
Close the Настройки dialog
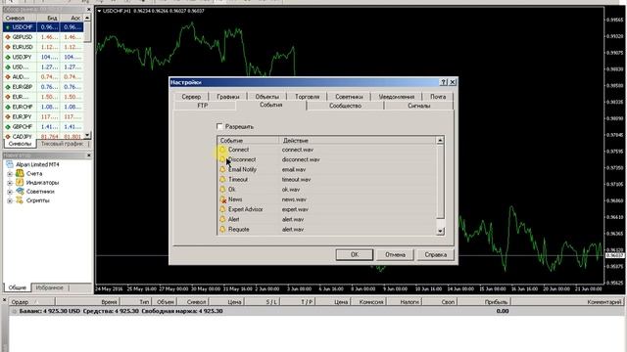coord(453,82)
